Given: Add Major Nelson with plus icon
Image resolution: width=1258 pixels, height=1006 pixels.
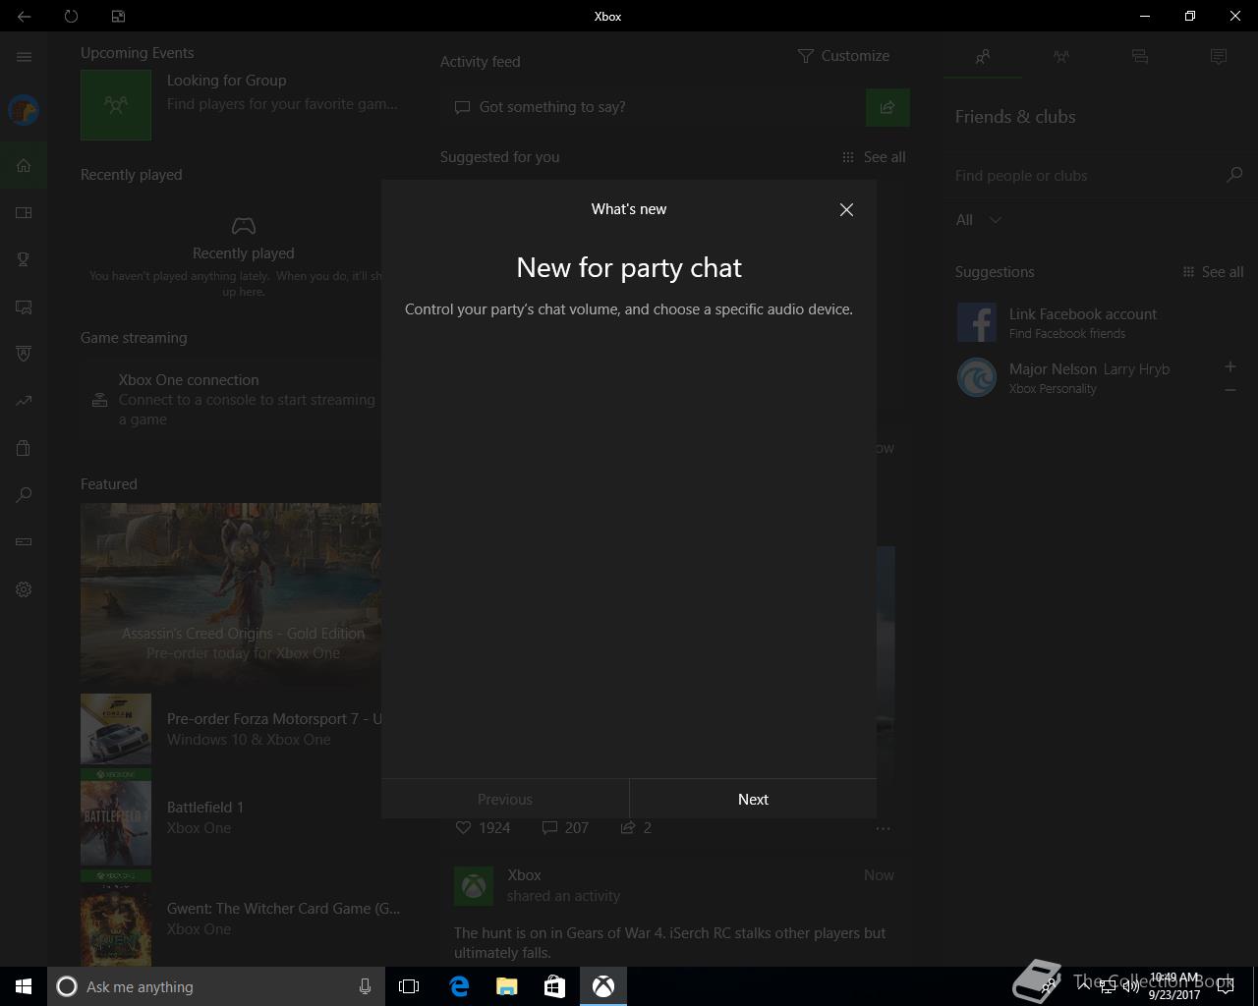Looking at the screenshot, I should (1229, 366).
